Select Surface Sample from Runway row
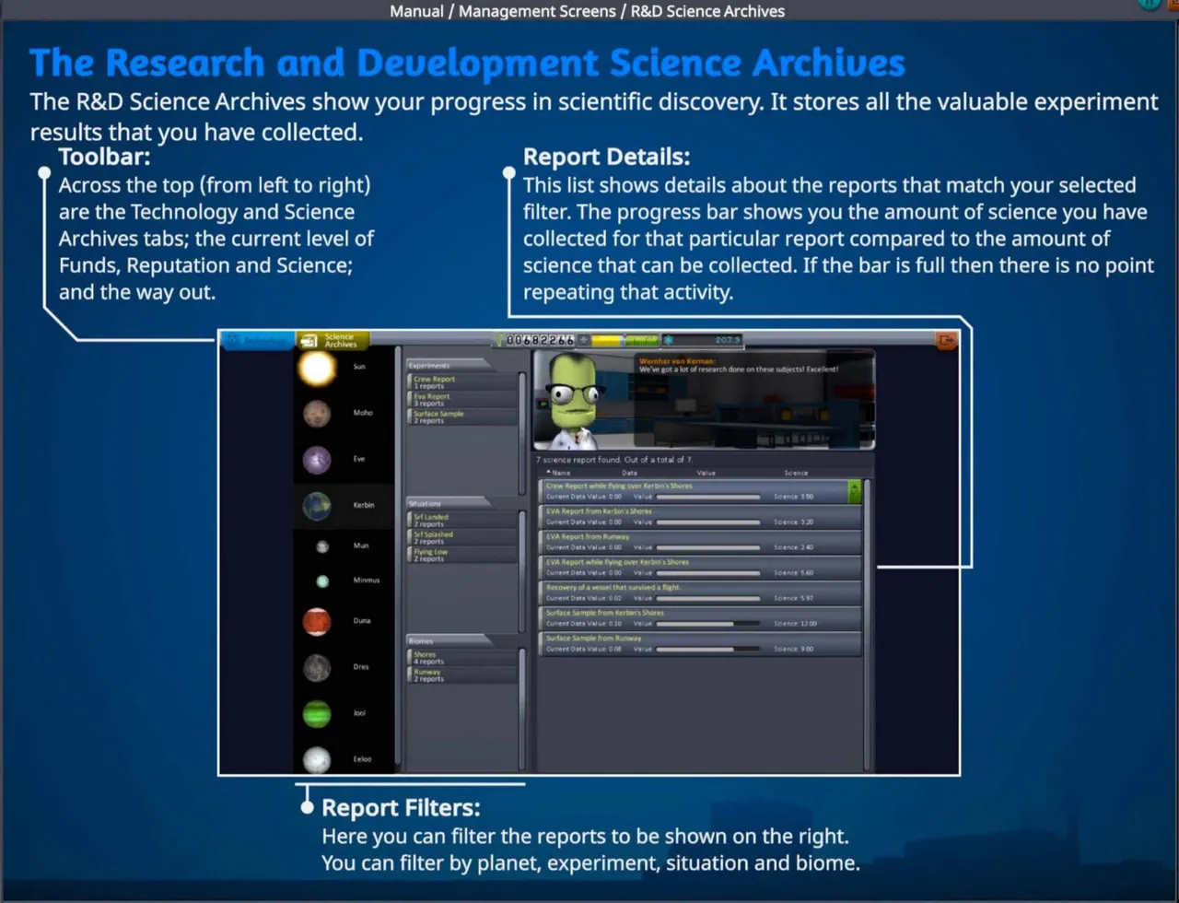 coord(700,643)
